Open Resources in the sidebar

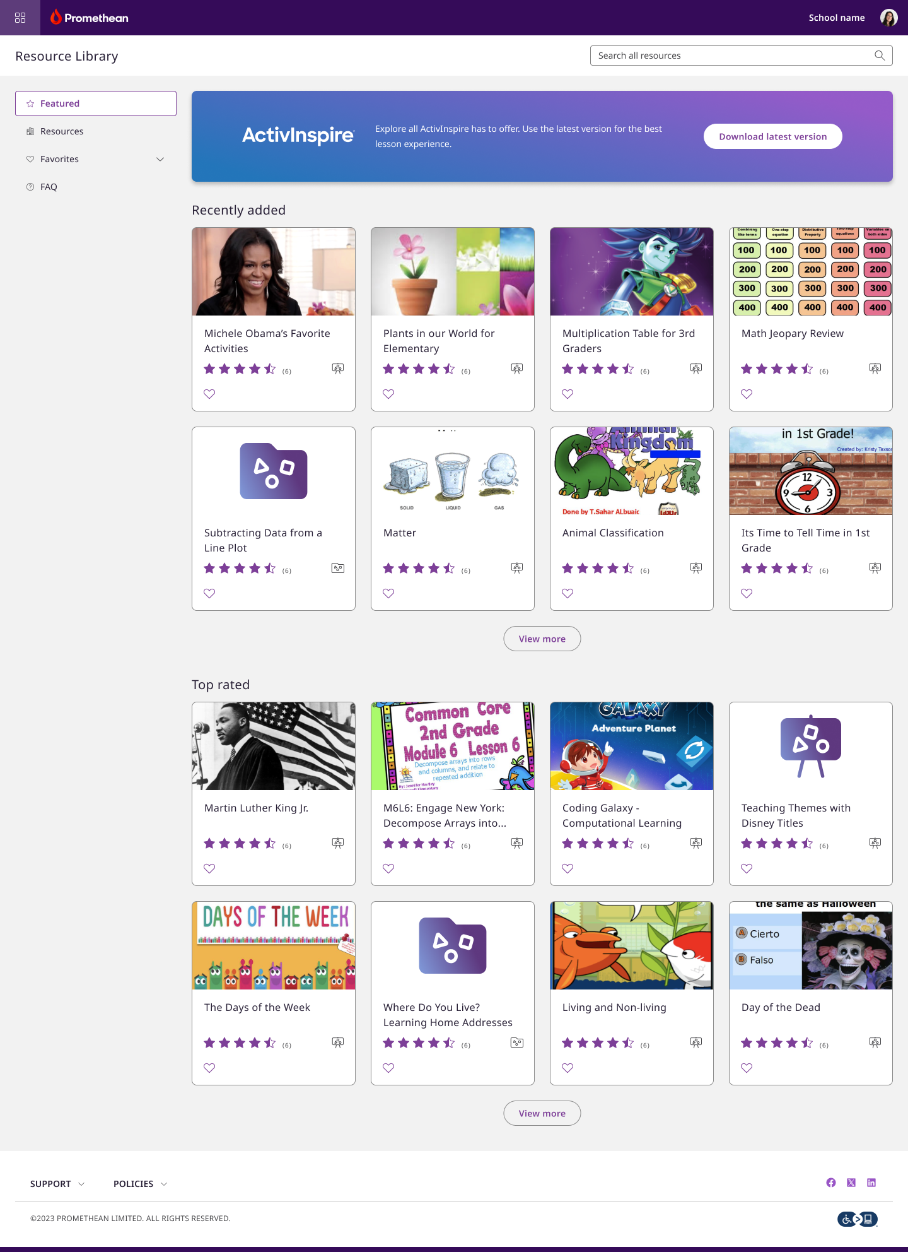[x=96, y=131]
